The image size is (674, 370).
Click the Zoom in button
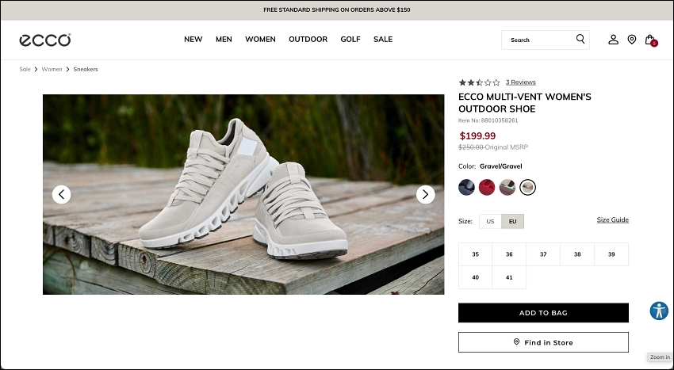point(660,357)
